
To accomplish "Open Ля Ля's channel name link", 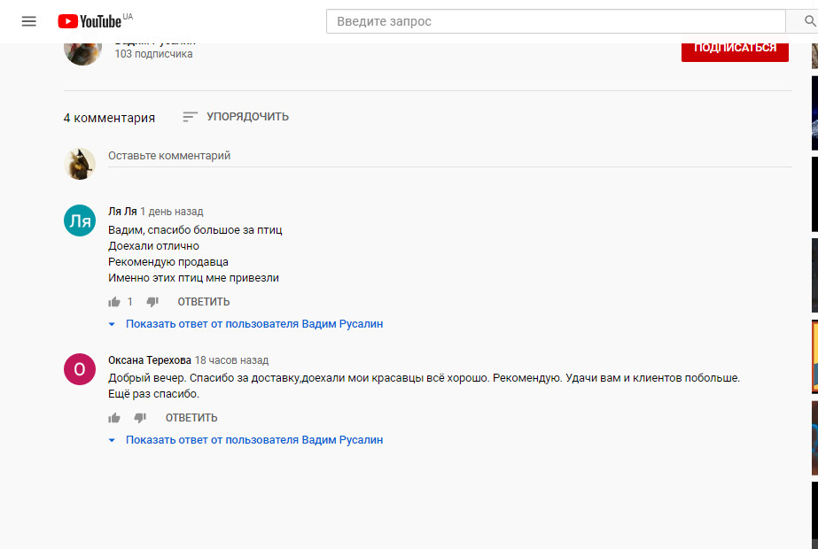I will coord(122,212).
